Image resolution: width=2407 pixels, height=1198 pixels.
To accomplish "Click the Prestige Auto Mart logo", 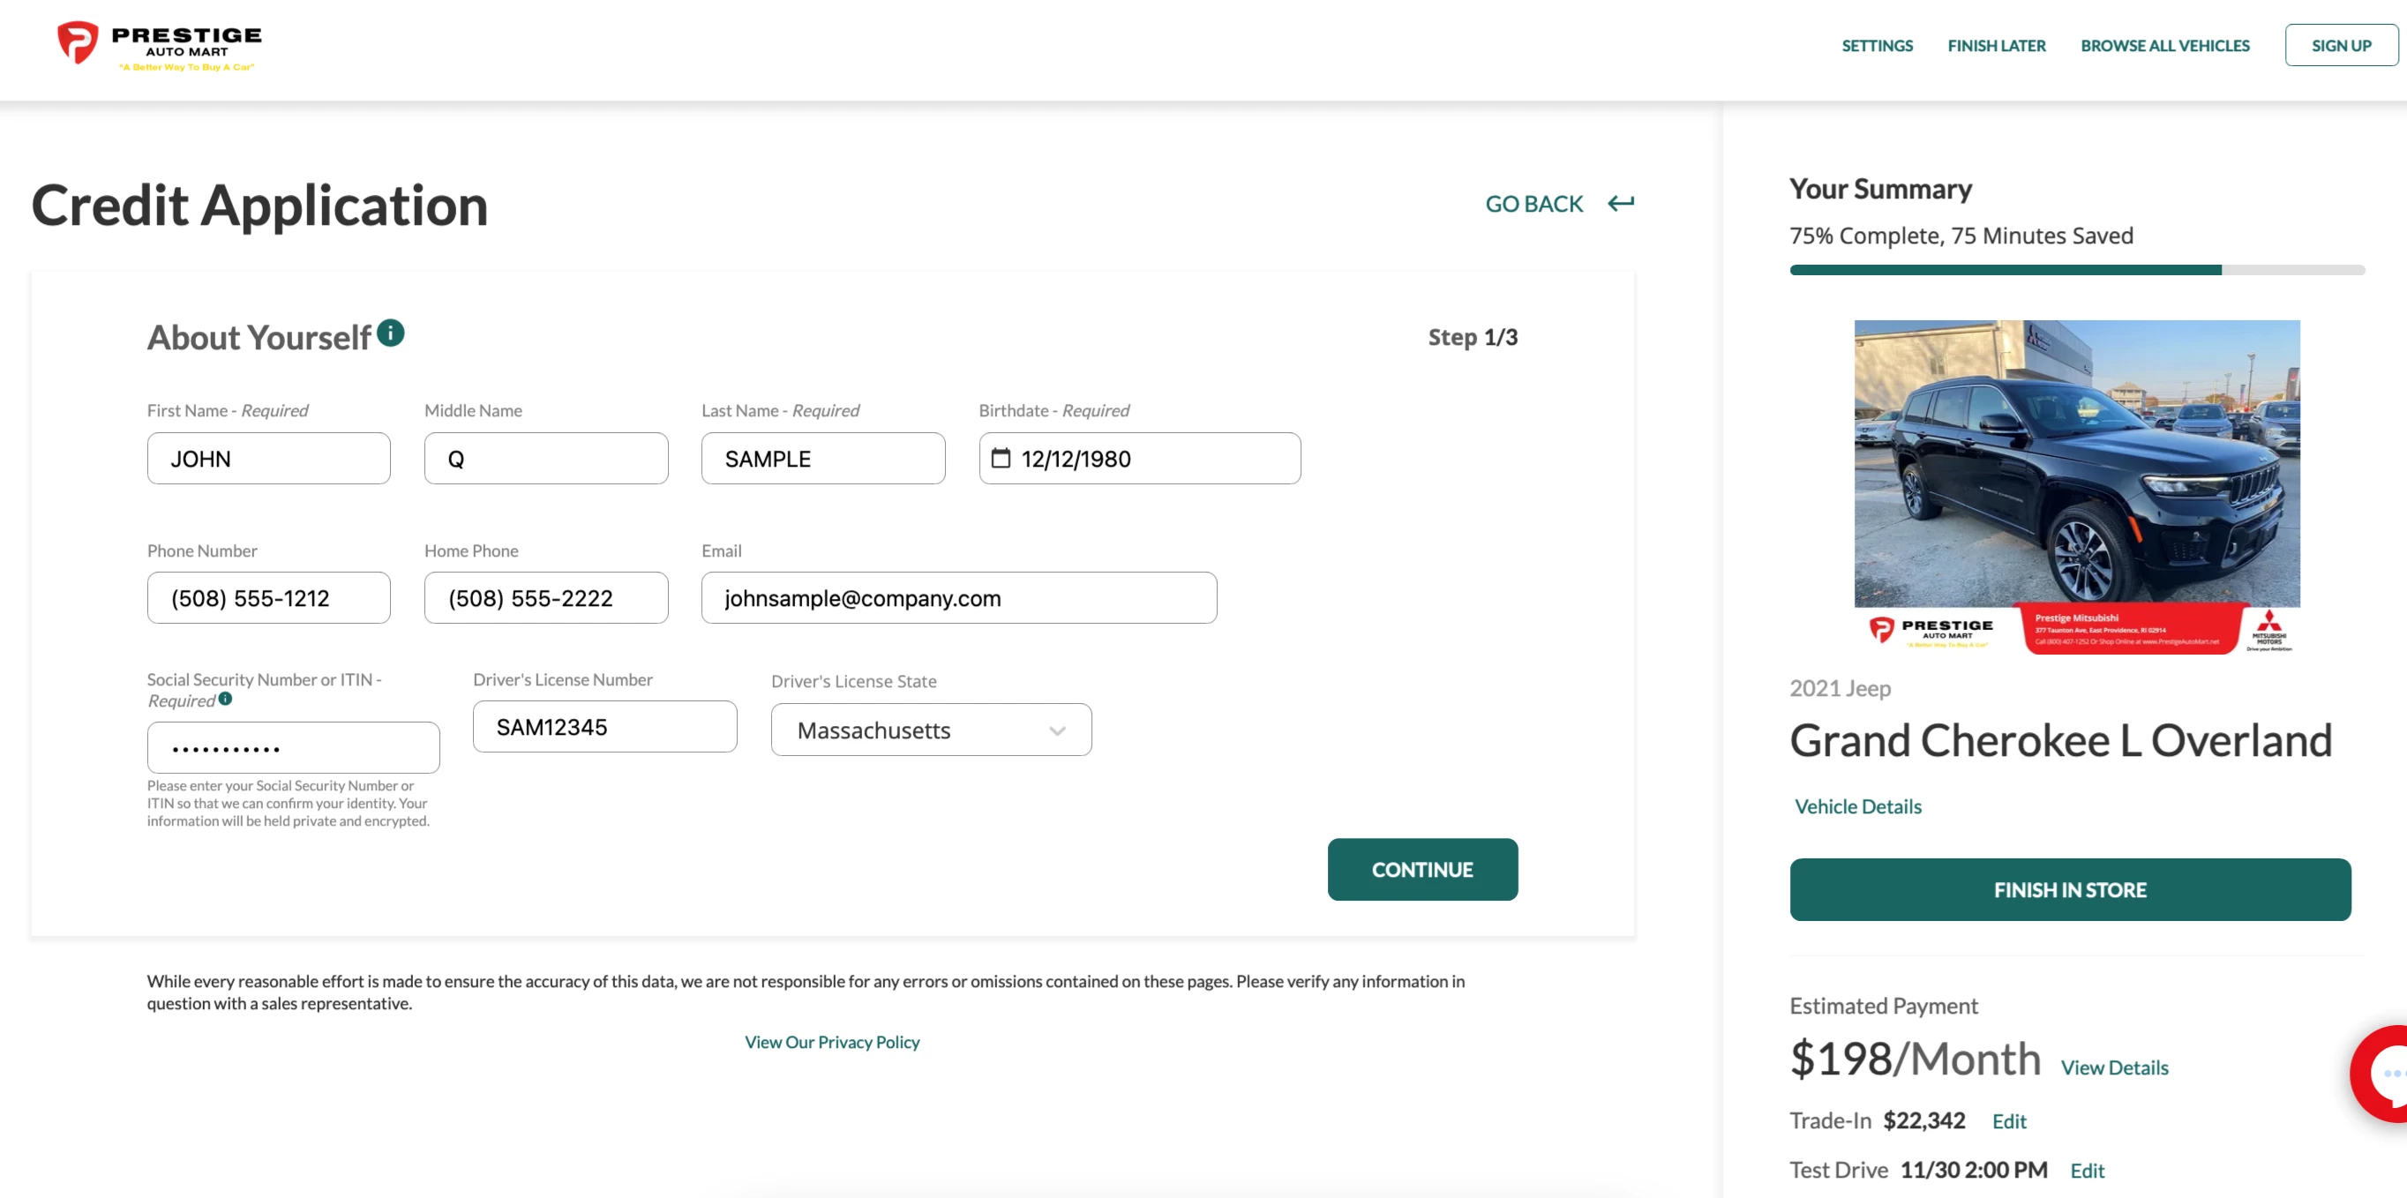I will (x=159, y=45).
